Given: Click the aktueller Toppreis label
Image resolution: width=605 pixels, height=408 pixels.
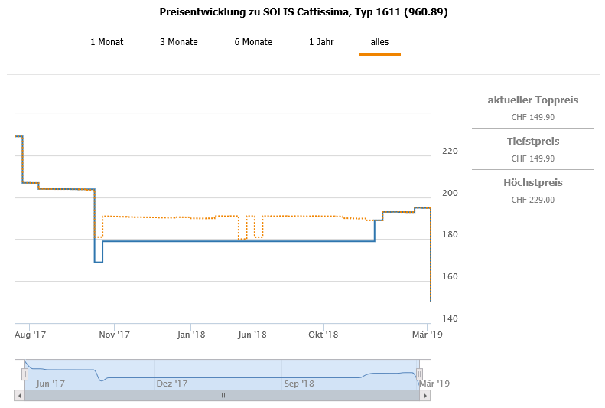Looking at the screenshot, I should [532, 100].
